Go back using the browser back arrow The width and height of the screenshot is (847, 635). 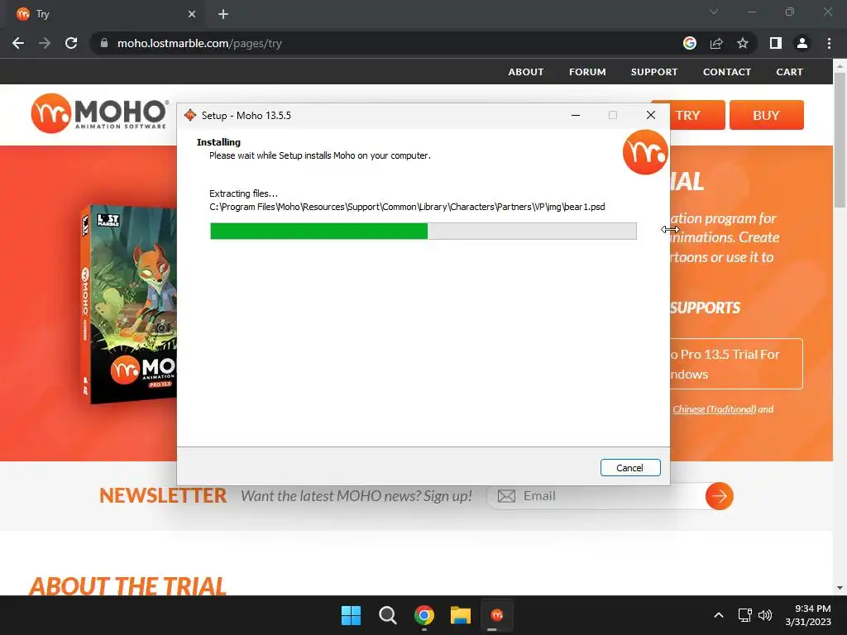pos(18,43)
